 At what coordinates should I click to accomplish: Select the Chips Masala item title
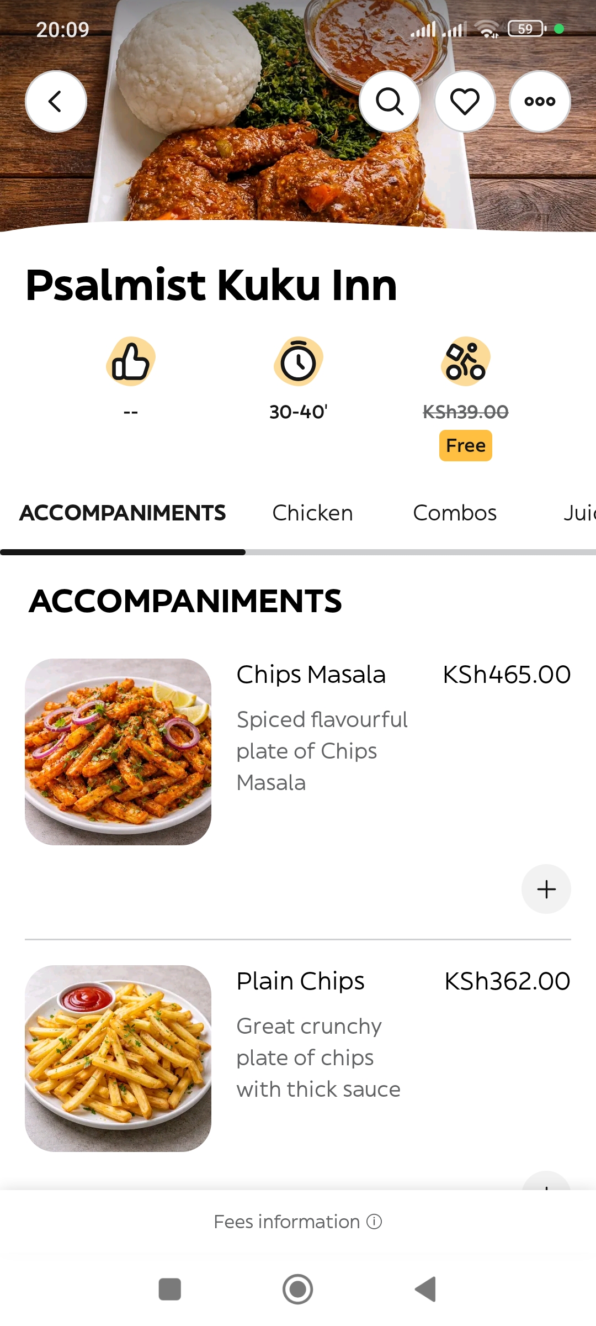(x=311, y=675)
